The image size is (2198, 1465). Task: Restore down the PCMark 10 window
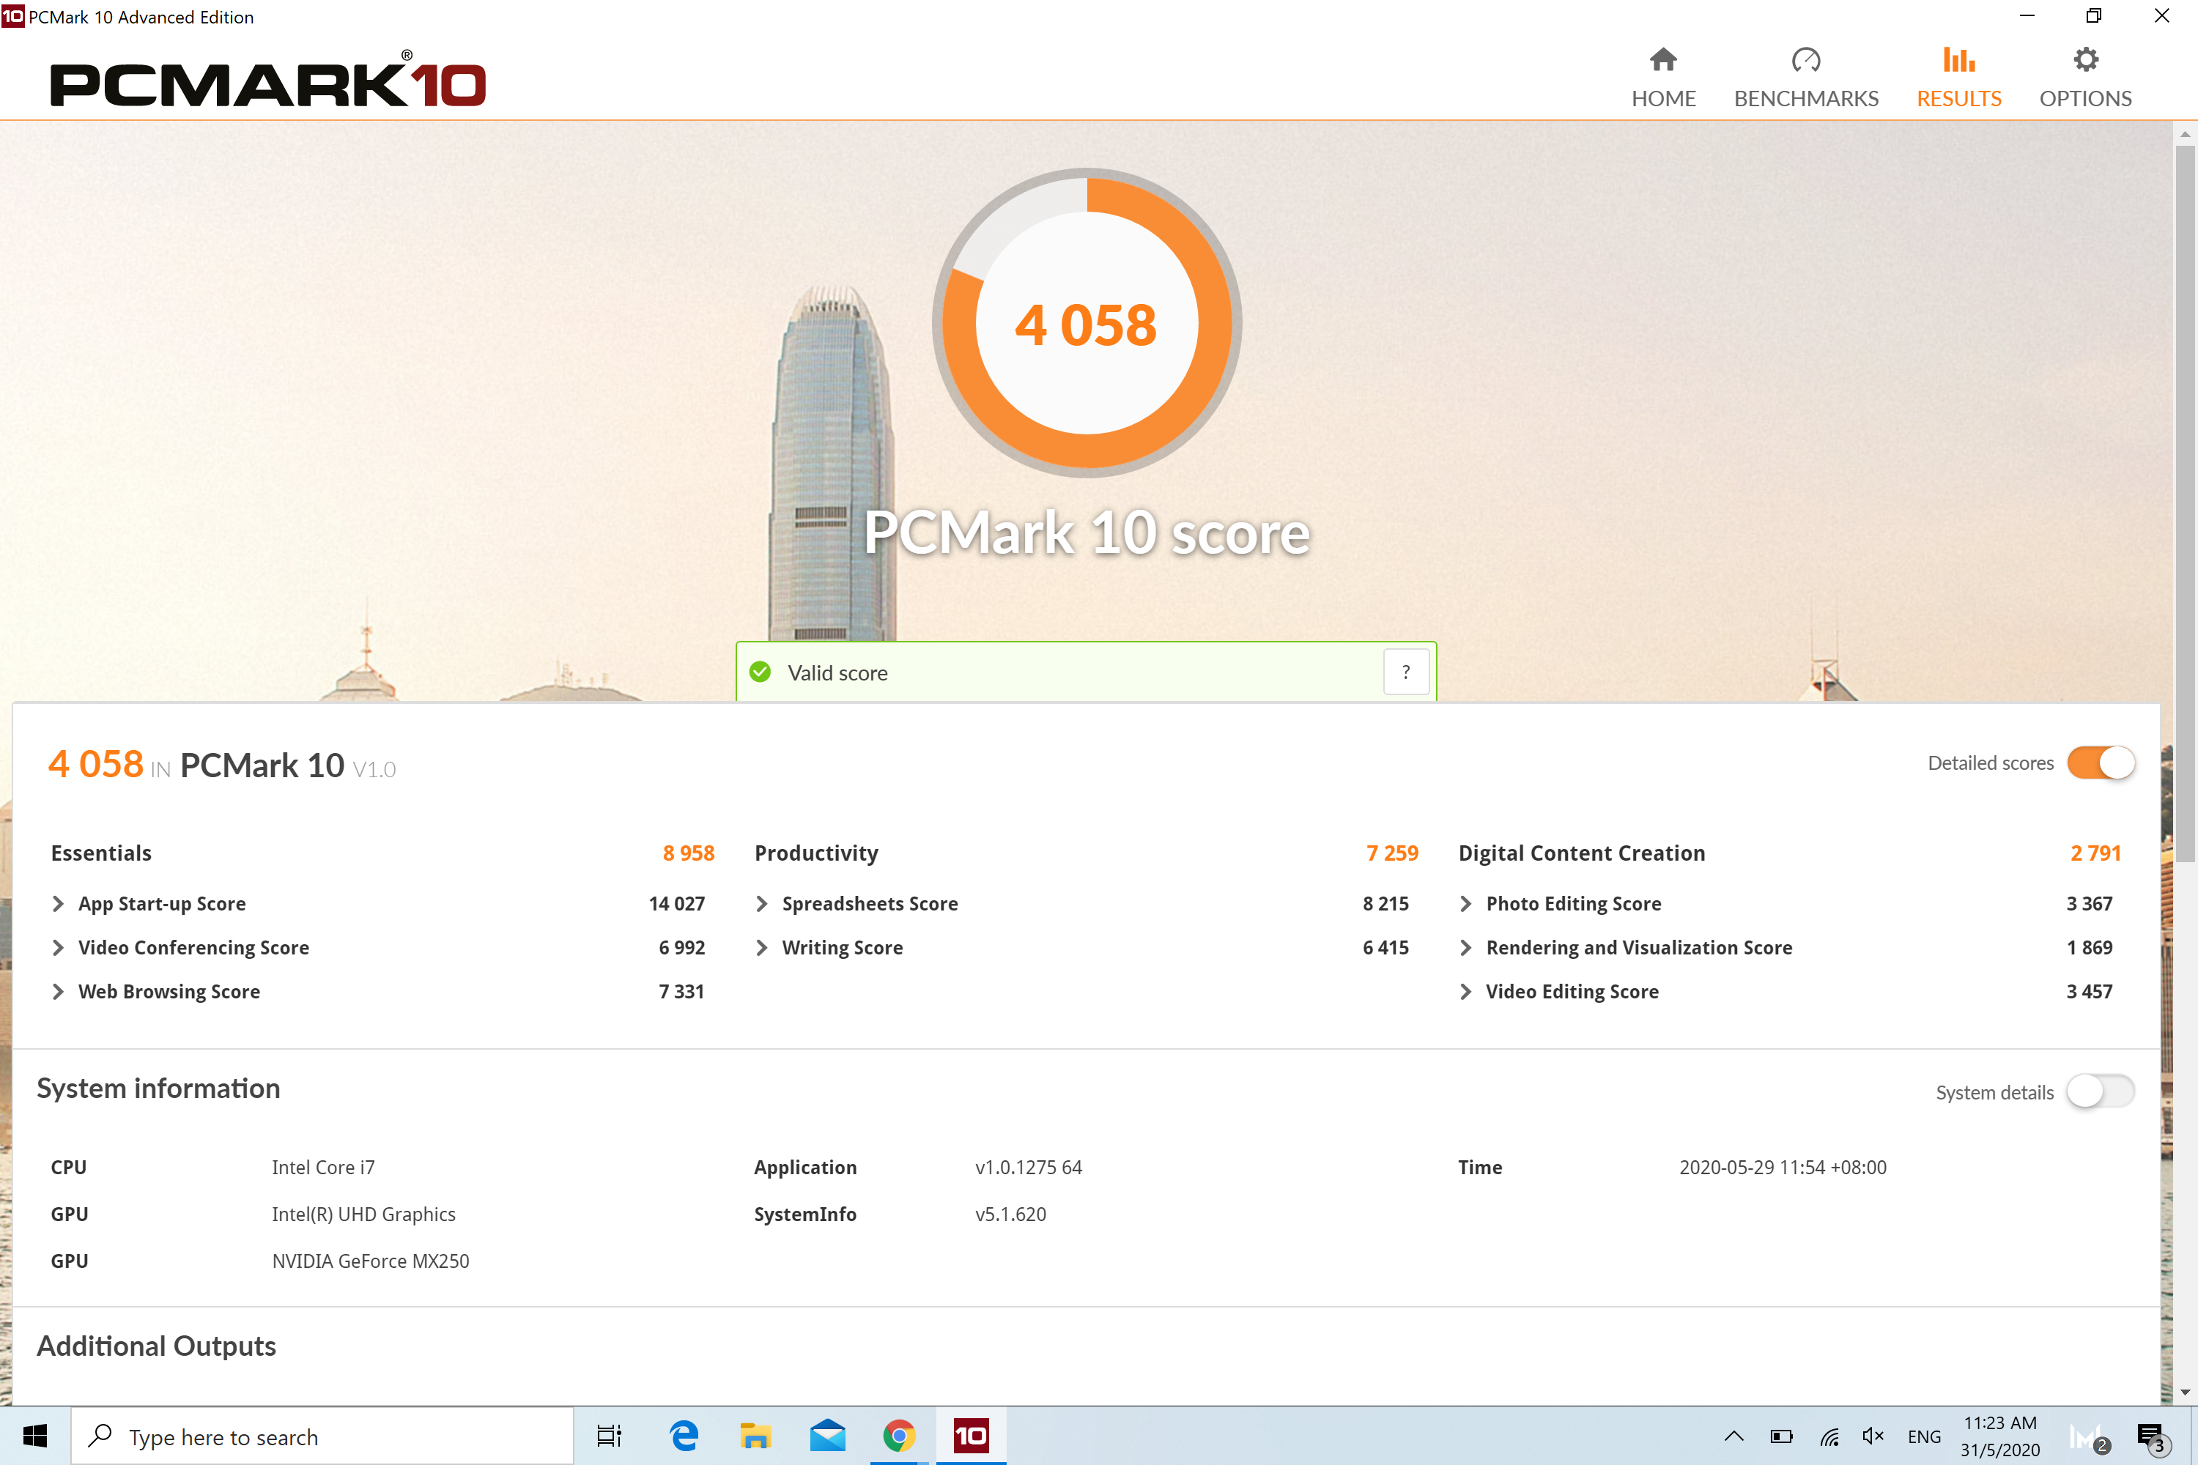pos(2094,16)
